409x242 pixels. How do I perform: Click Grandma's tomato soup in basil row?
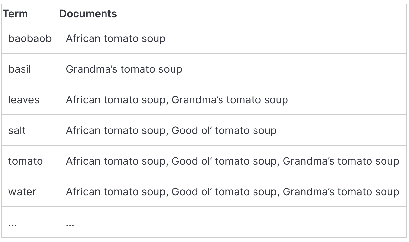[x=124, y=69]
